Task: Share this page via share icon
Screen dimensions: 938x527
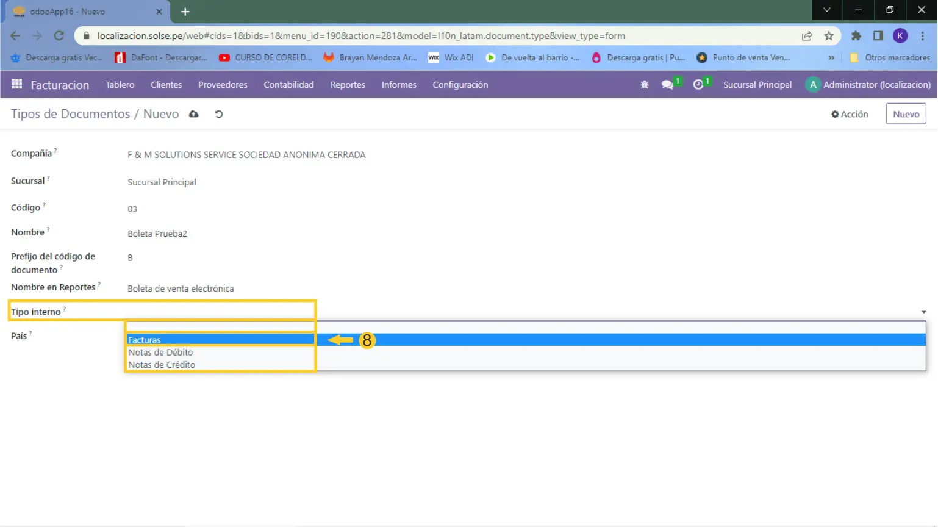Action: 807,36
